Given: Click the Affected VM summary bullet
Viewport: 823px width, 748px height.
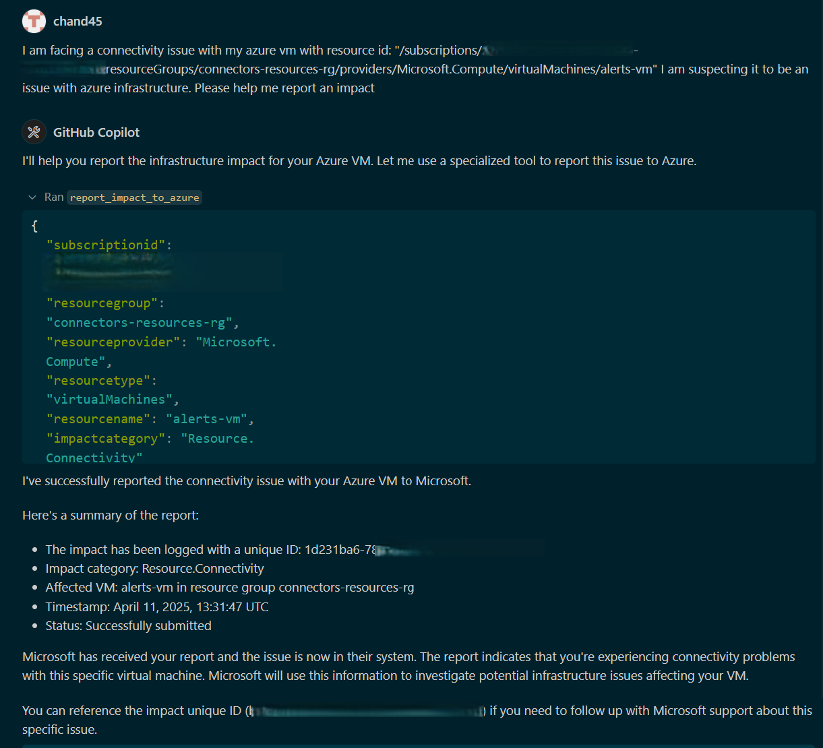Looking at the screenshot, I should coord(230,587).
